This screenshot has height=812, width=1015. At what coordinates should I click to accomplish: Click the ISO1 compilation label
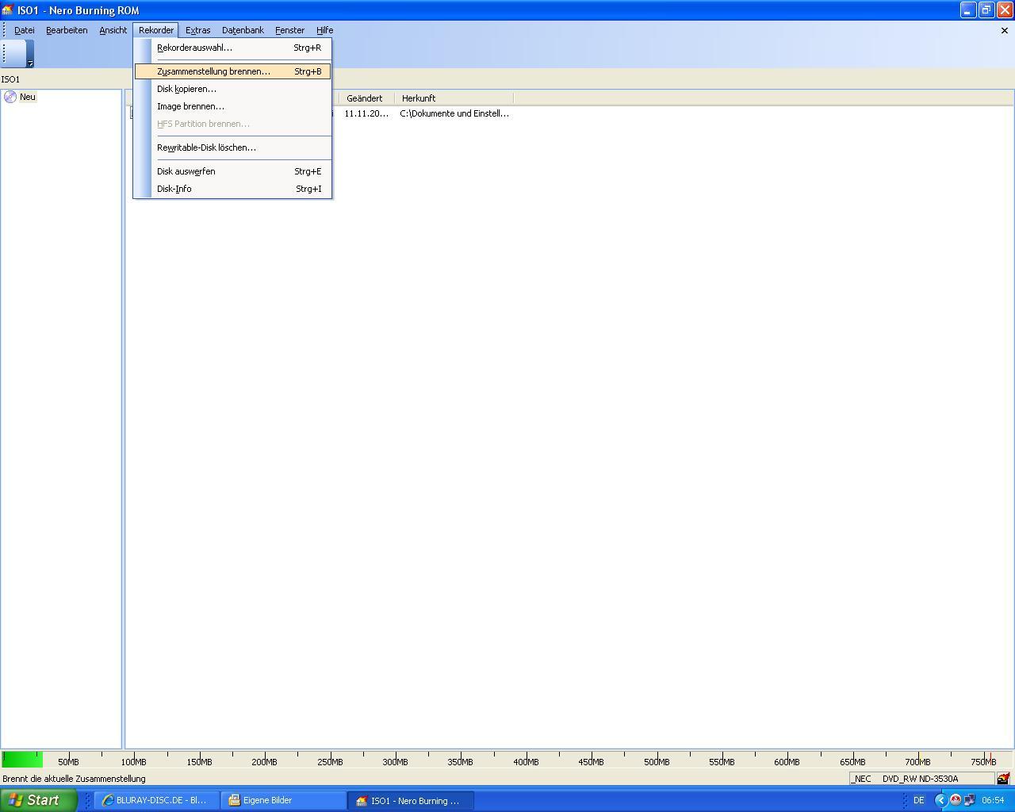(10, 79)
